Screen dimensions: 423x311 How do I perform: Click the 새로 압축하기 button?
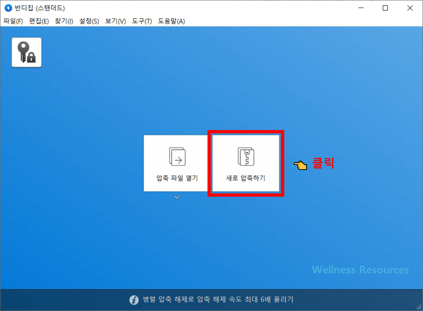[x=246, y=163]
